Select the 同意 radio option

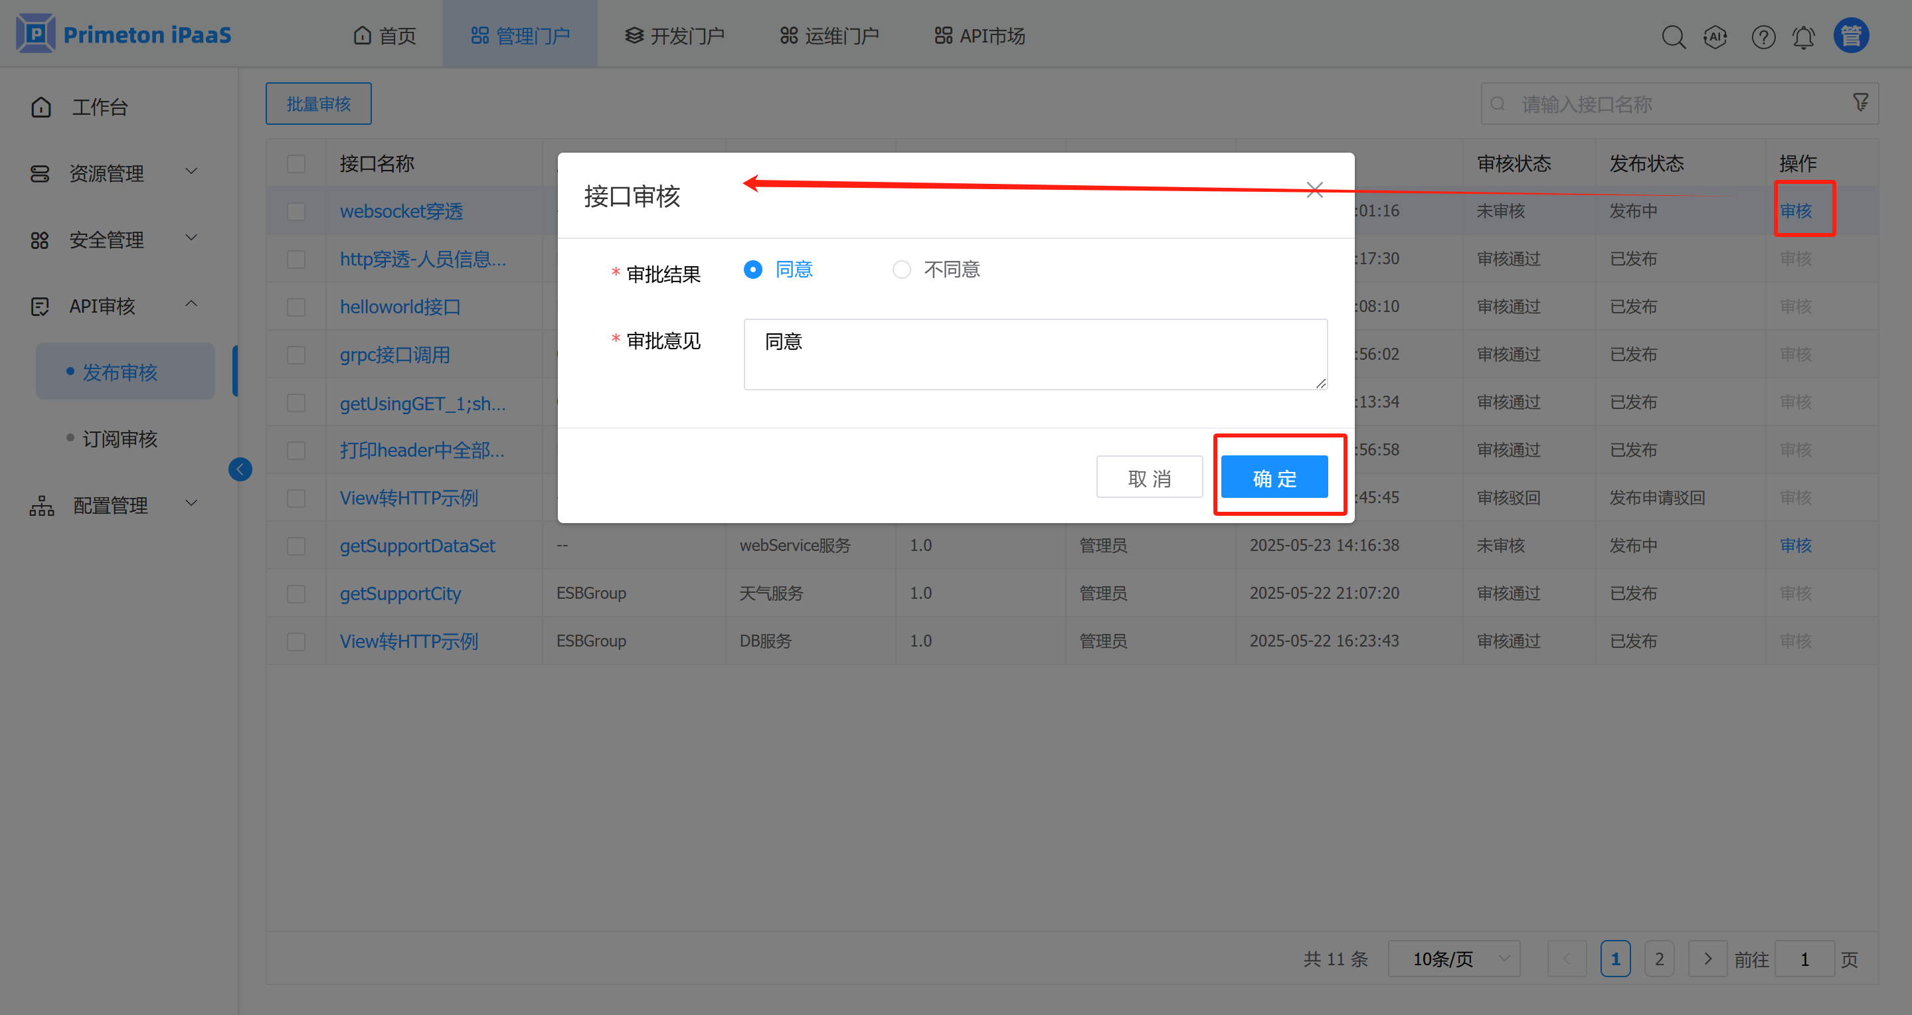(x=752, y=270)
